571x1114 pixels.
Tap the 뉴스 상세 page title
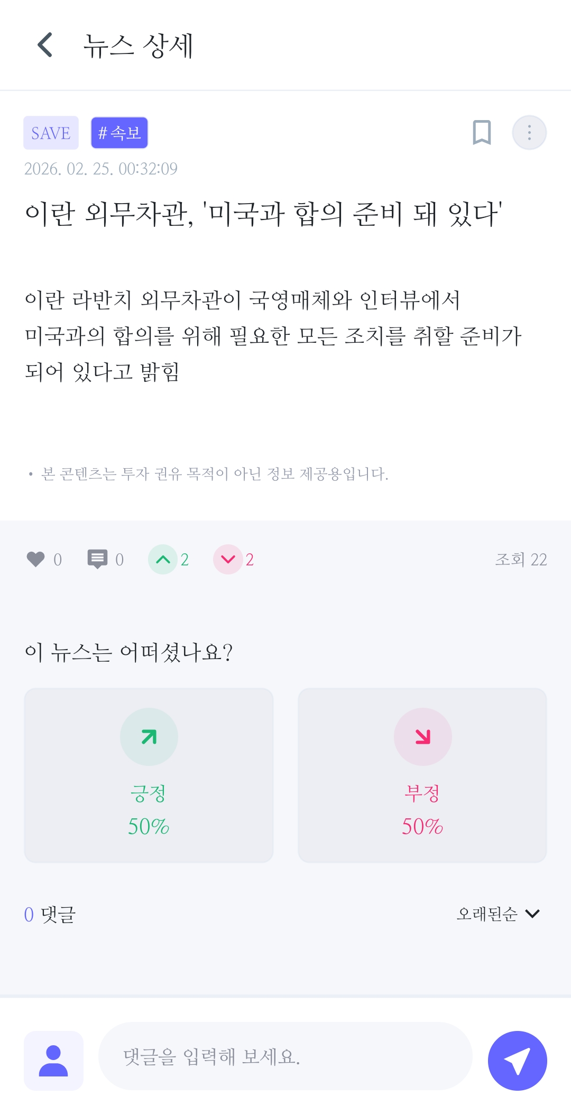(x=139, y=45)
